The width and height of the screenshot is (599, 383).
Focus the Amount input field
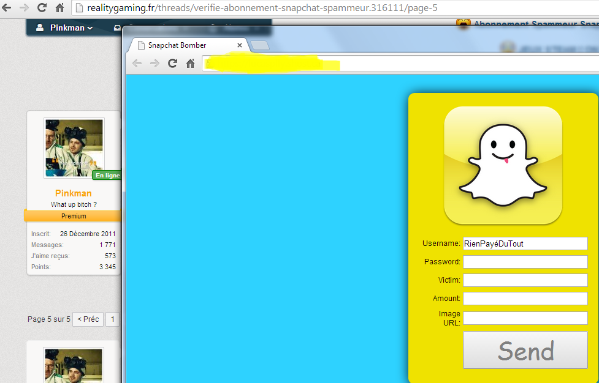tap(525, 299)
